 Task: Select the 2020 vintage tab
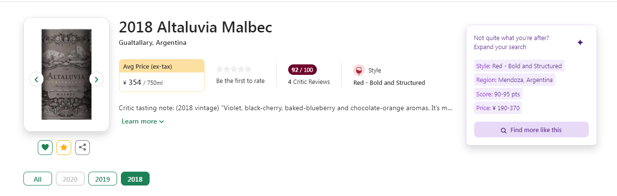pyautogui.click(x=70, y=179)
